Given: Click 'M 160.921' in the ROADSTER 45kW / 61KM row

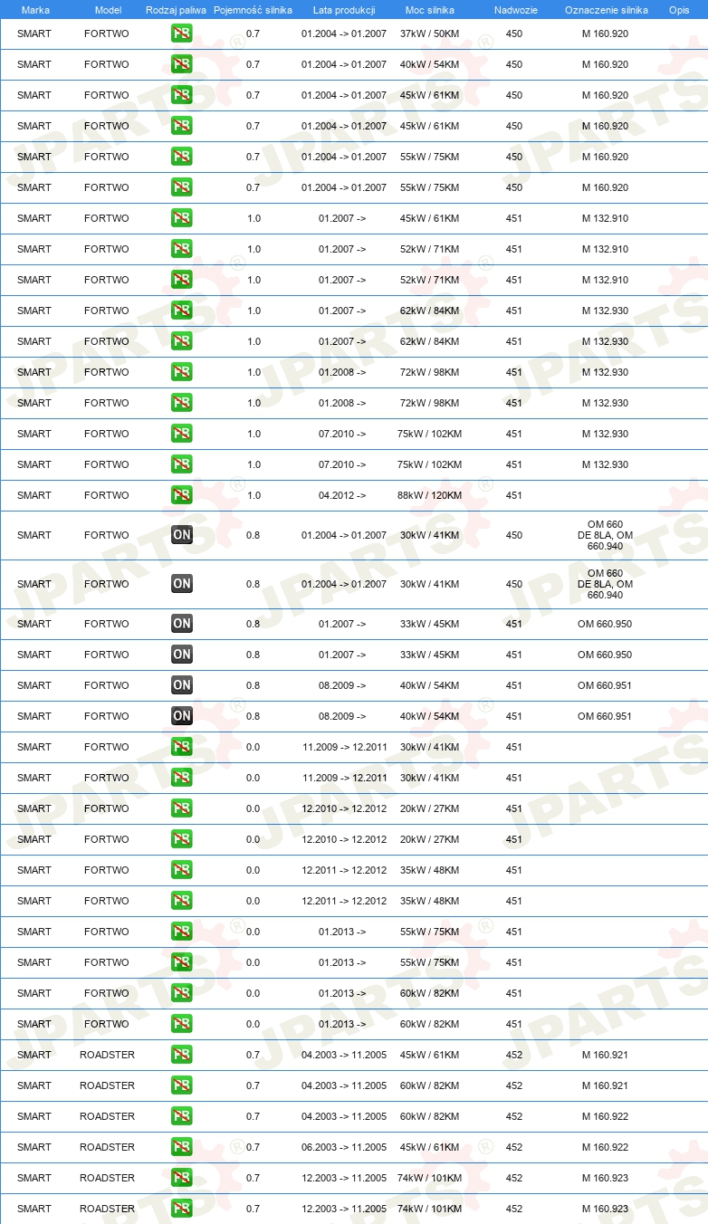Looking at the screenshot, I should (605, 1055).
